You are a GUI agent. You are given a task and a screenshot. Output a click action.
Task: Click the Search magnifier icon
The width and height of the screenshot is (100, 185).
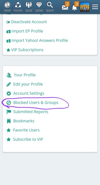[x=50, y=5]
